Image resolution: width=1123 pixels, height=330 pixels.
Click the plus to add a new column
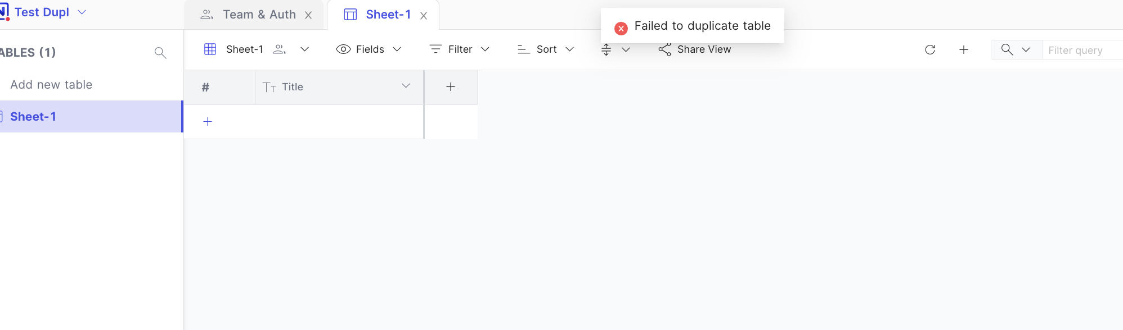[x=450, y=86]
